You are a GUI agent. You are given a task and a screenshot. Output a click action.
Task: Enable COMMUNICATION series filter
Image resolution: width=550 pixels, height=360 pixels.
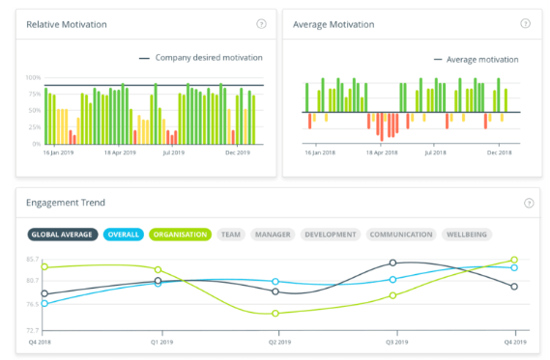(401, 235)
